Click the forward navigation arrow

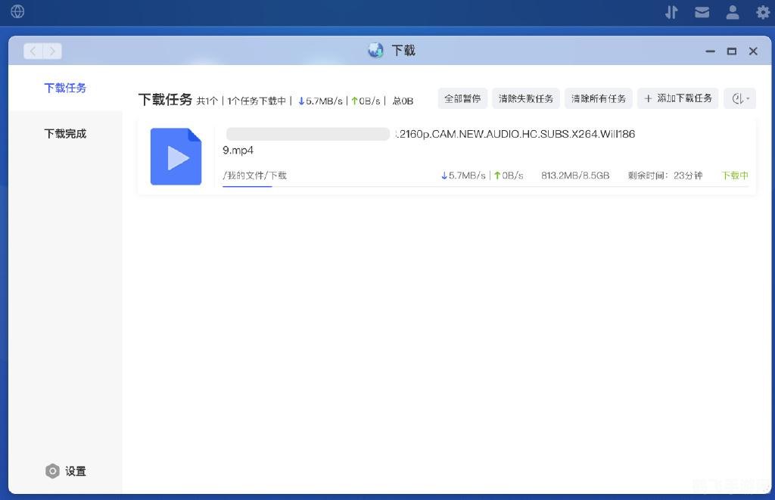tap(51, 50)
